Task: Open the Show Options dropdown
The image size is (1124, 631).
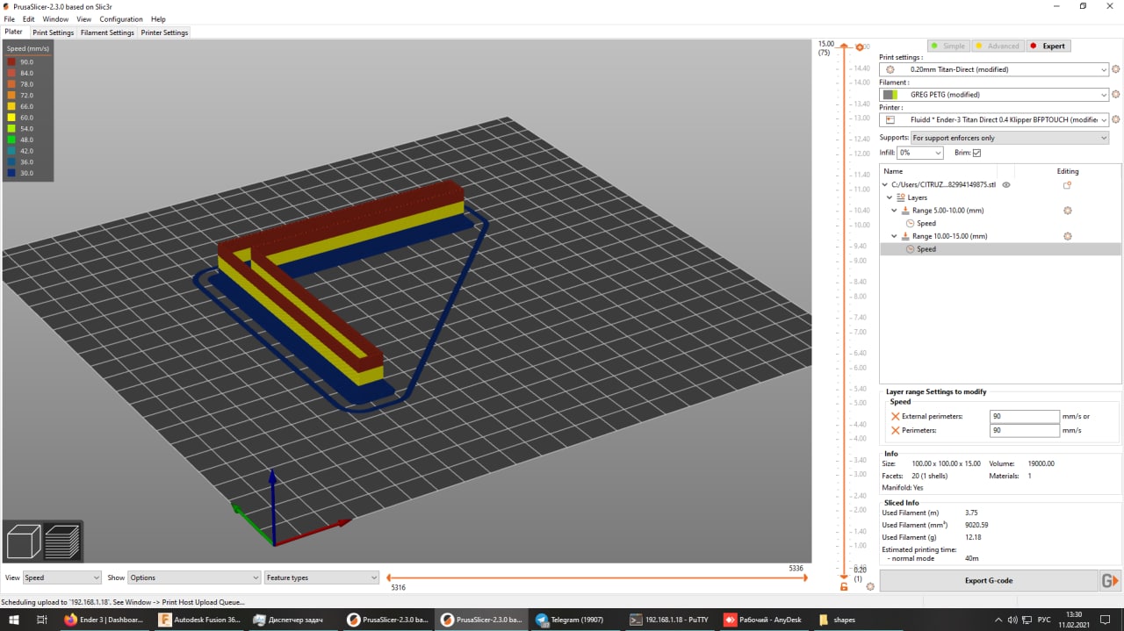Action: tap(193, 577)
